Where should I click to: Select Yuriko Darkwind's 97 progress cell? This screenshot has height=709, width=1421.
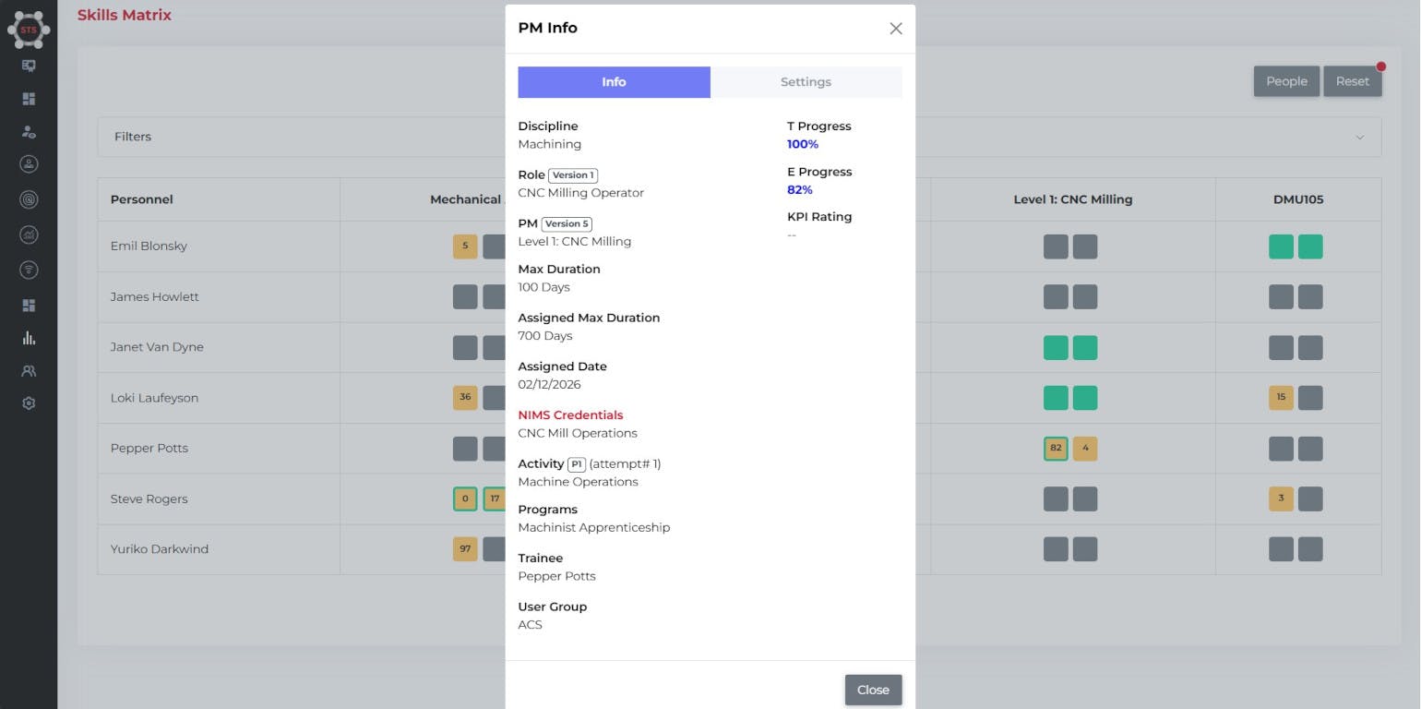tap(465, 549)
